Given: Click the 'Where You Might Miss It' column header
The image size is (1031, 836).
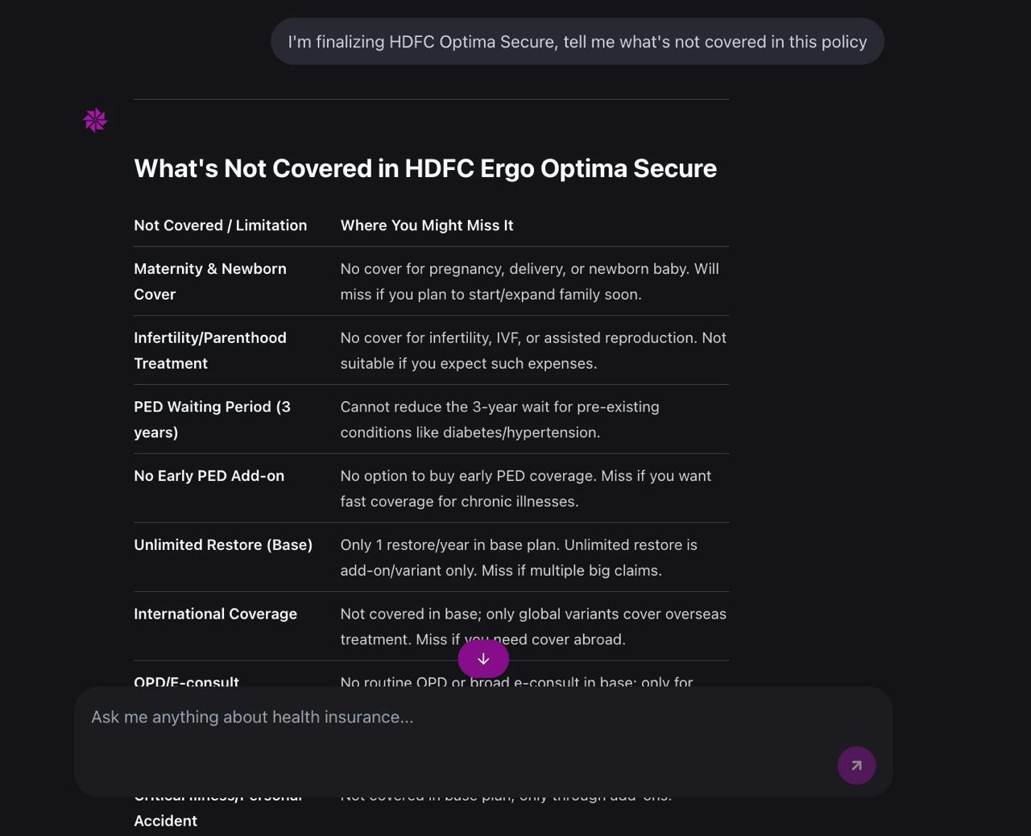Looking at the screenshot, I should click(427, 226).
